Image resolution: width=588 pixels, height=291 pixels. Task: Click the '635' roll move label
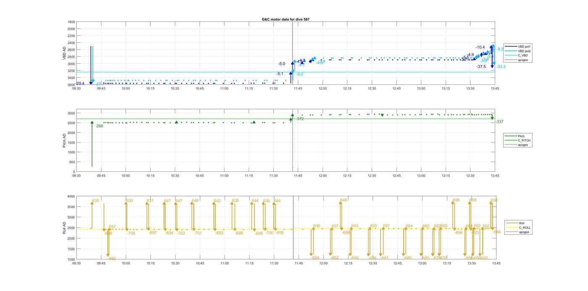[x=95, y=201]
